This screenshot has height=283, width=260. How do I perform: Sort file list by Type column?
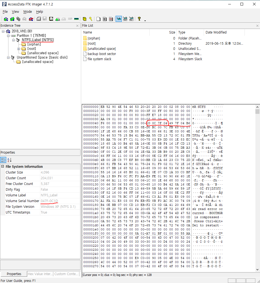[x=190, y=32]
